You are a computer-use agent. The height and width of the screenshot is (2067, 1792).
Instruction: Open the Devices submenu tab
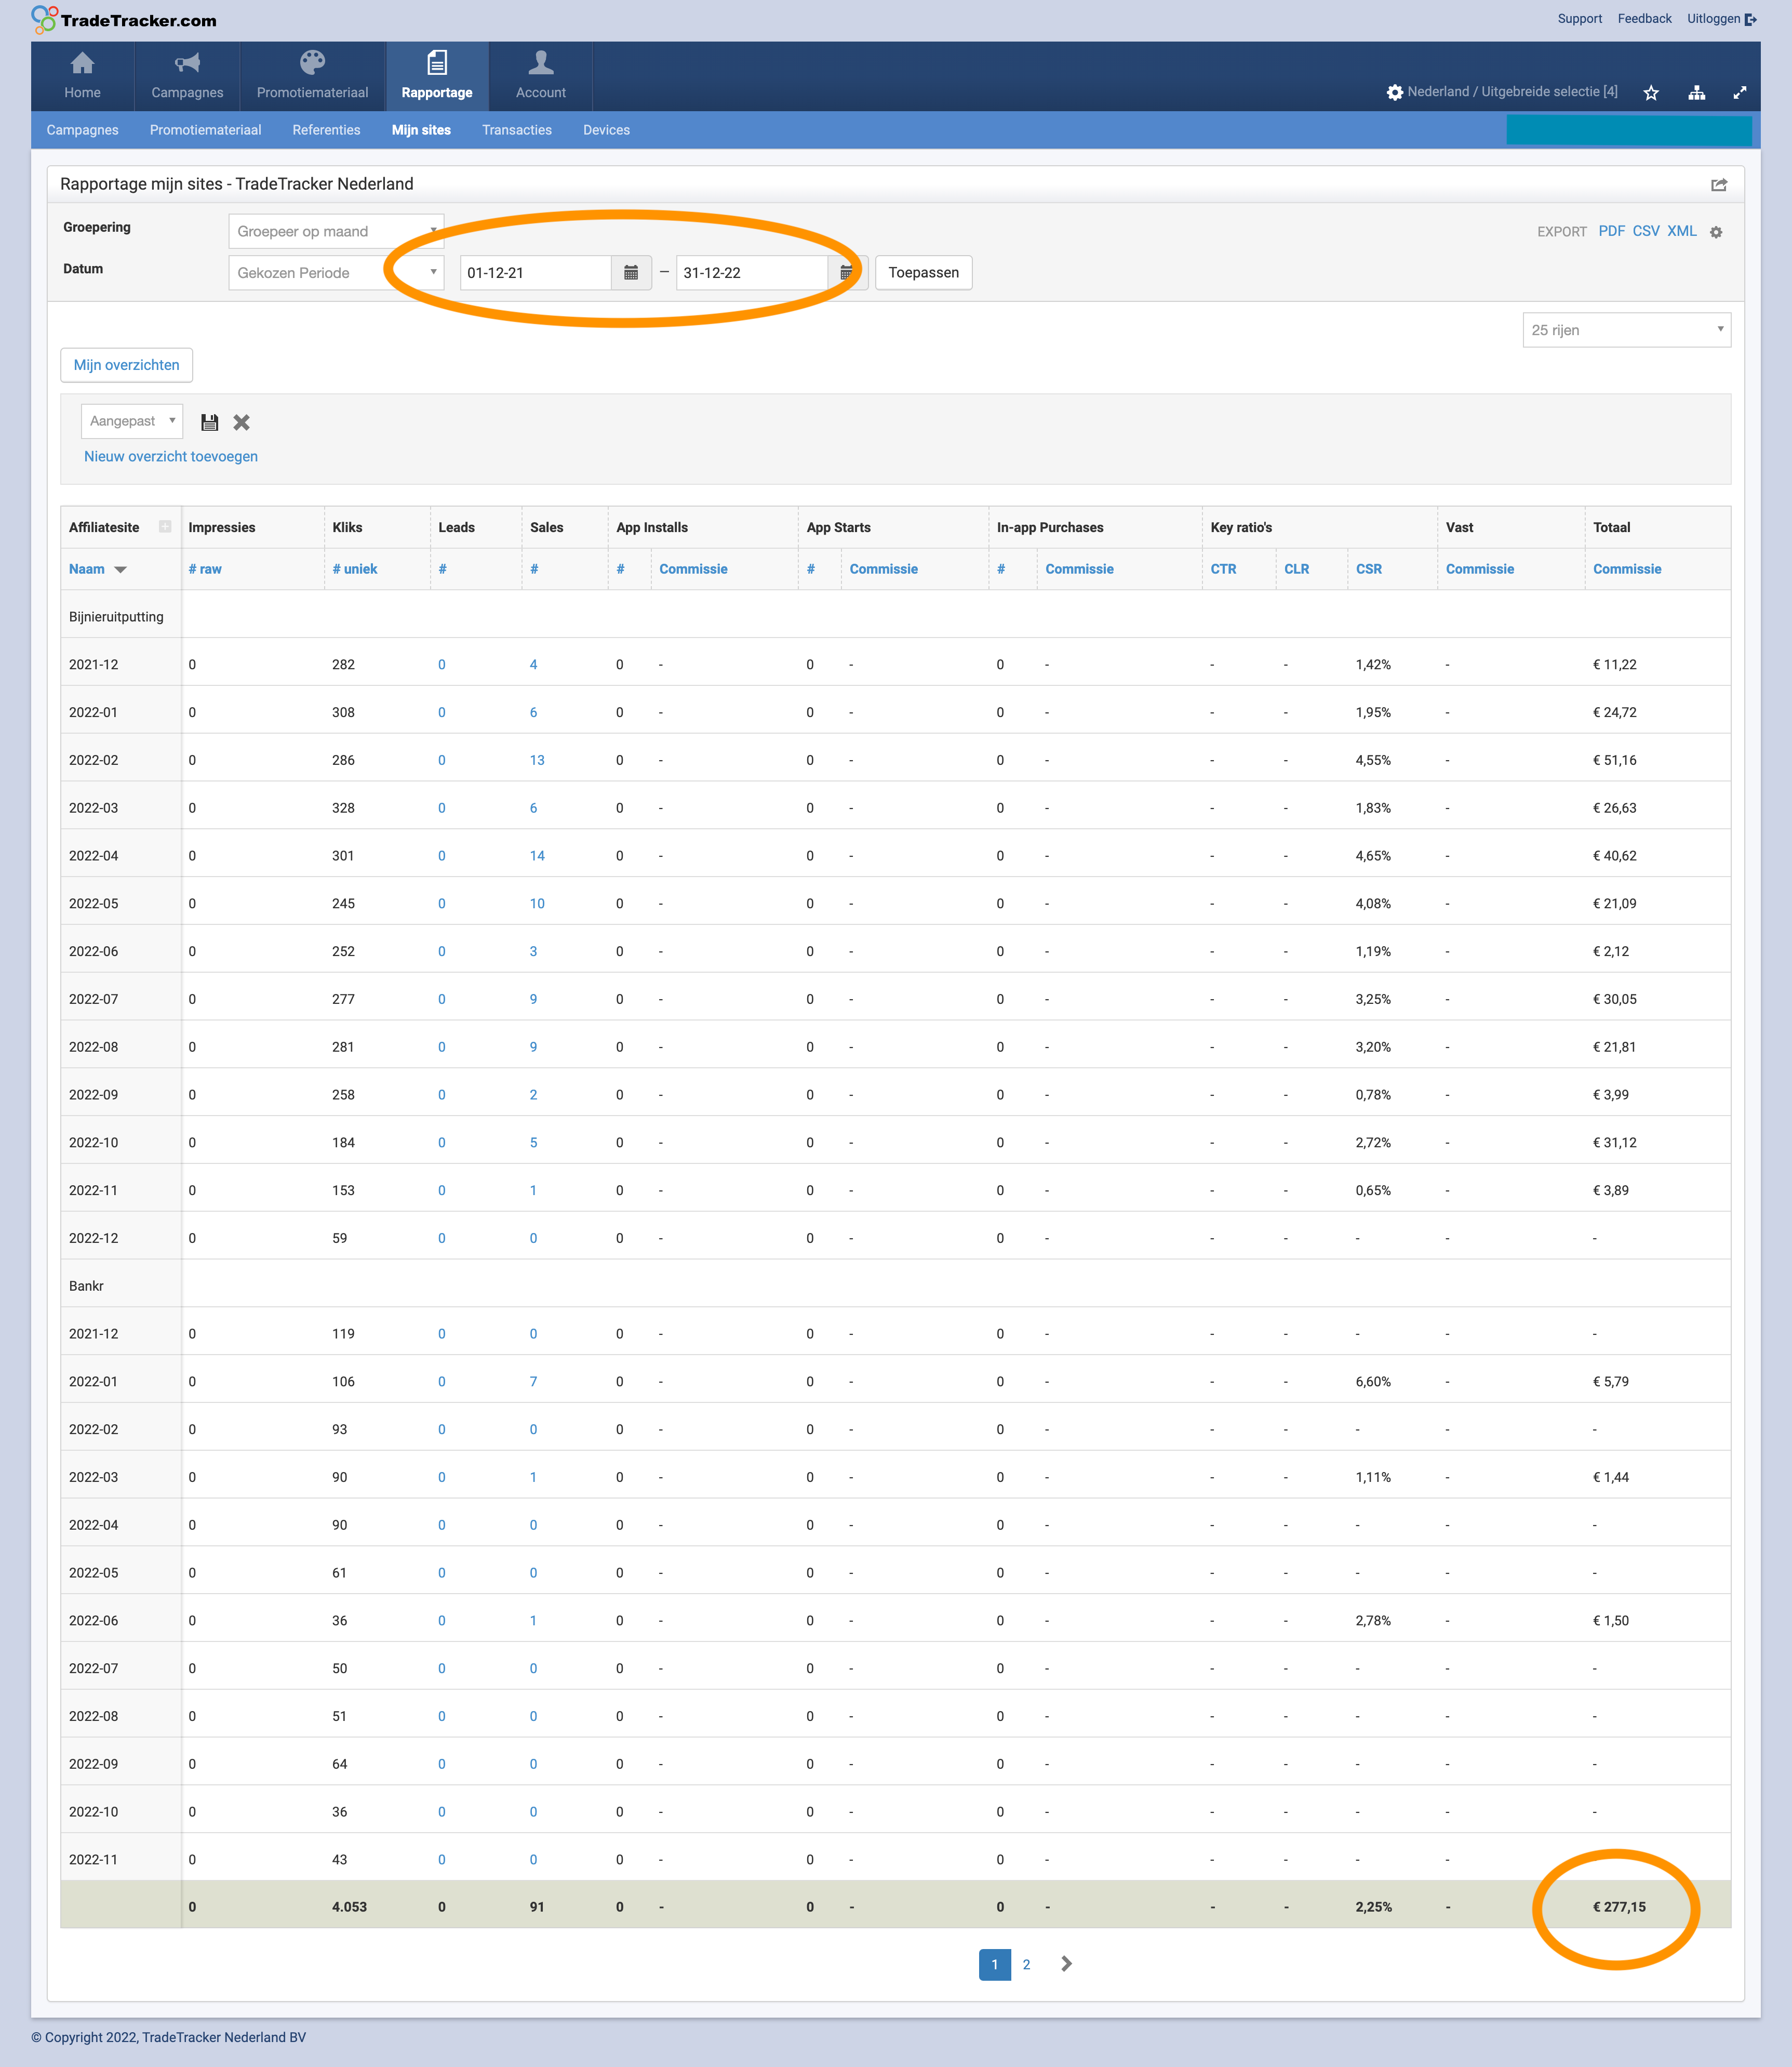[x=606, y=130]
